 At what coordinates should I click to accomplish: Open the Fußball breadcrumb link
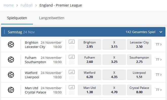(x=27, y=5)
